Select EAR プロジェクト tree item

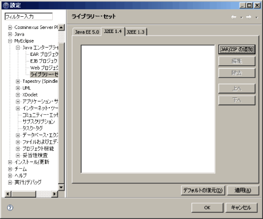click(44, 54)
